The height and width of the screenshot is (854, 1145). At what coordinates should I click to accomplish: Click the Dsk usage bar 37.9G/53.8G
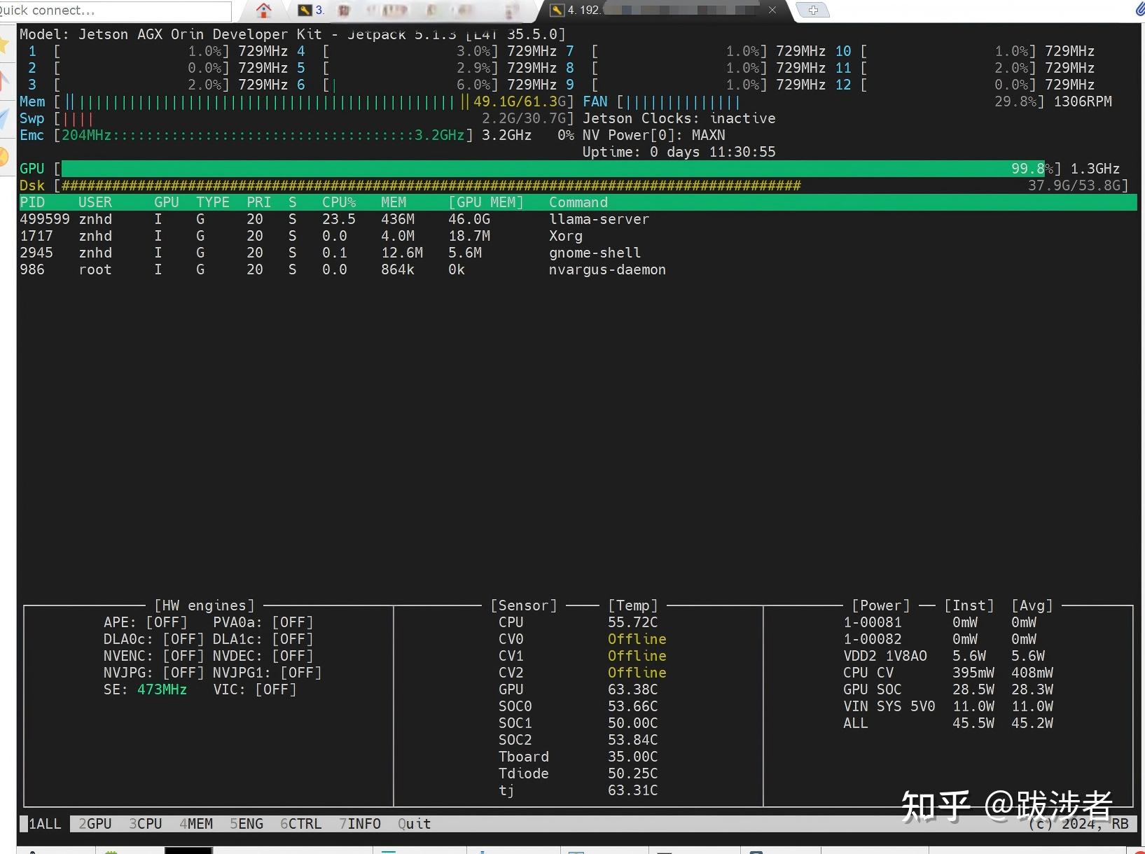pyautogui.click(x=592, y=185)
